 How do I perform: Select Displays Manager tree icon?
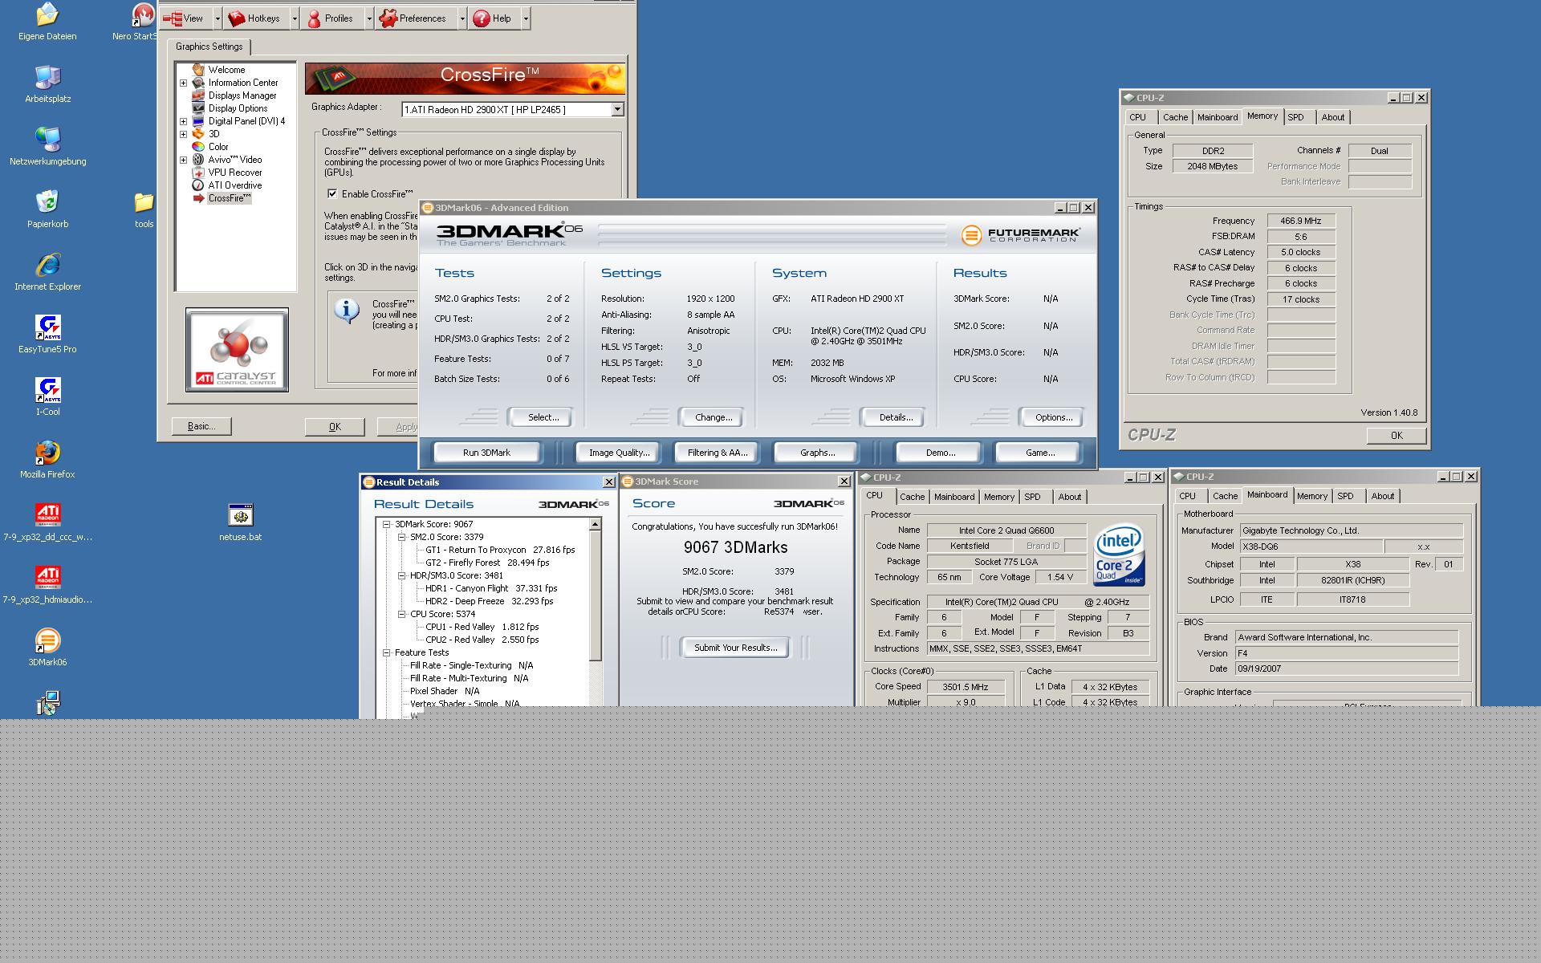point(198,95)
